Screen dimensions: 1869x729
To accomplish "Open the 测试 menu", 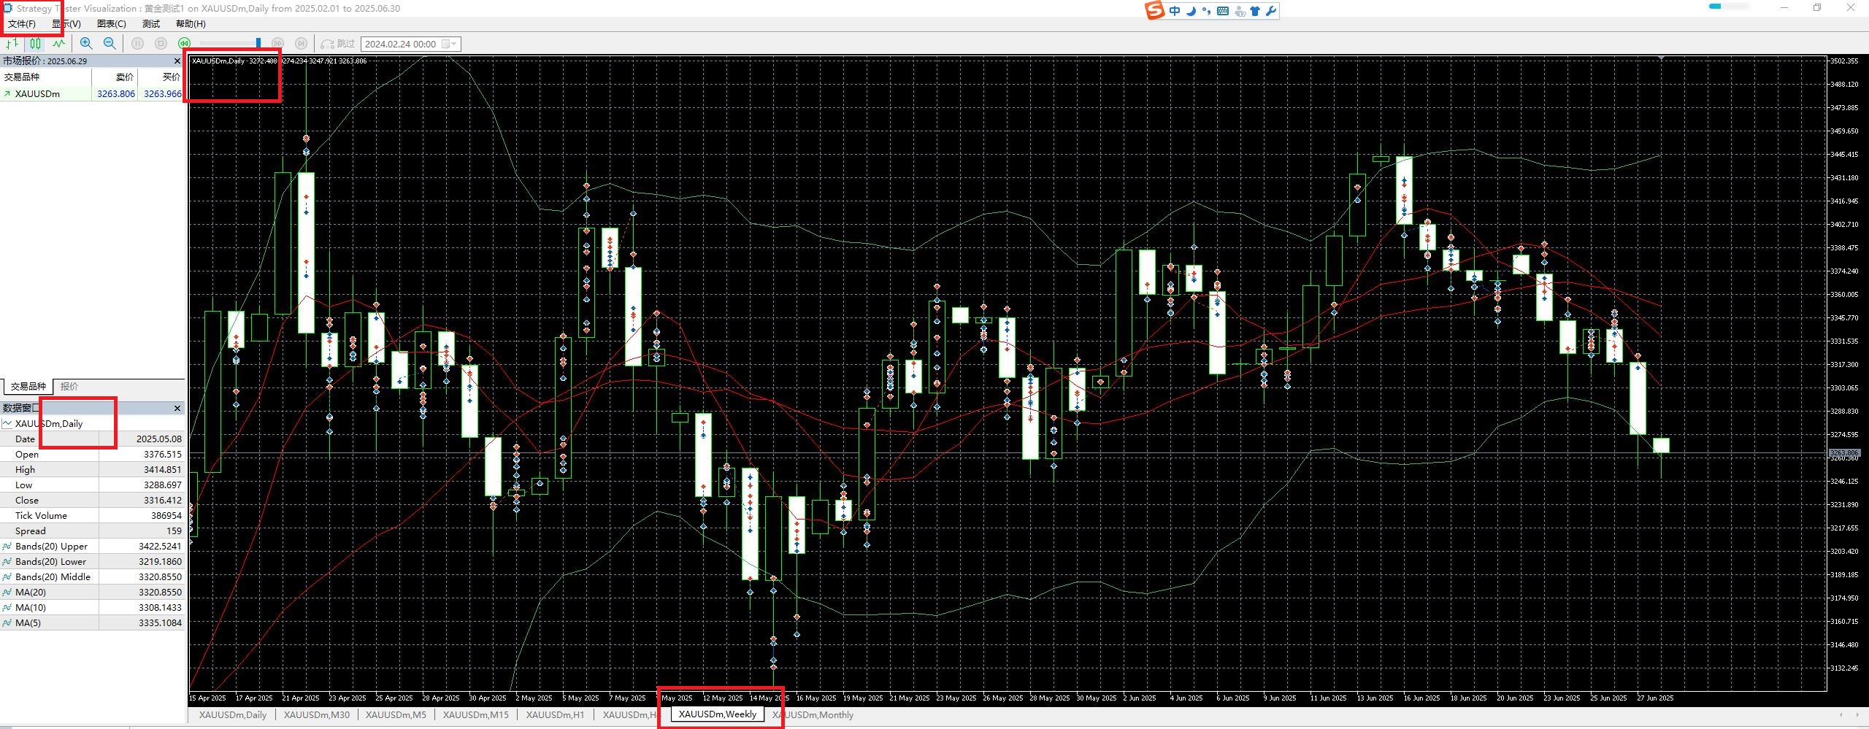I will coord(151,24).
